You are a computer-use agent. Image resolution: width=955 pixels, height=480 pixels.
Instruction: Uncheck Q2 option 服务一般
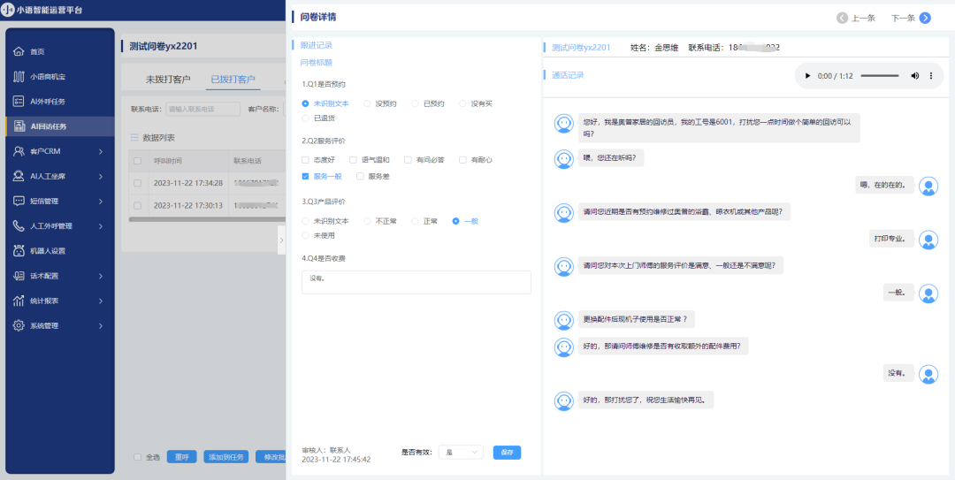pyautogui.click(x=305, y=176)
